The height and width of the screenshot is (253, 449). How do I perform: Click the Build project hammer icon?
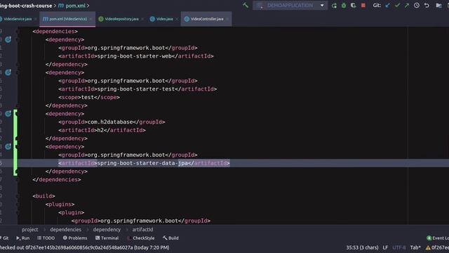(246, 5)
